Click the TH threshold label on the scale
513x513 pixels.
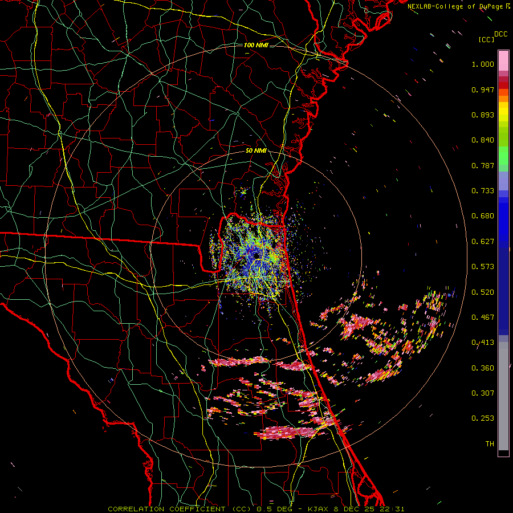click(x=490, y=444)
